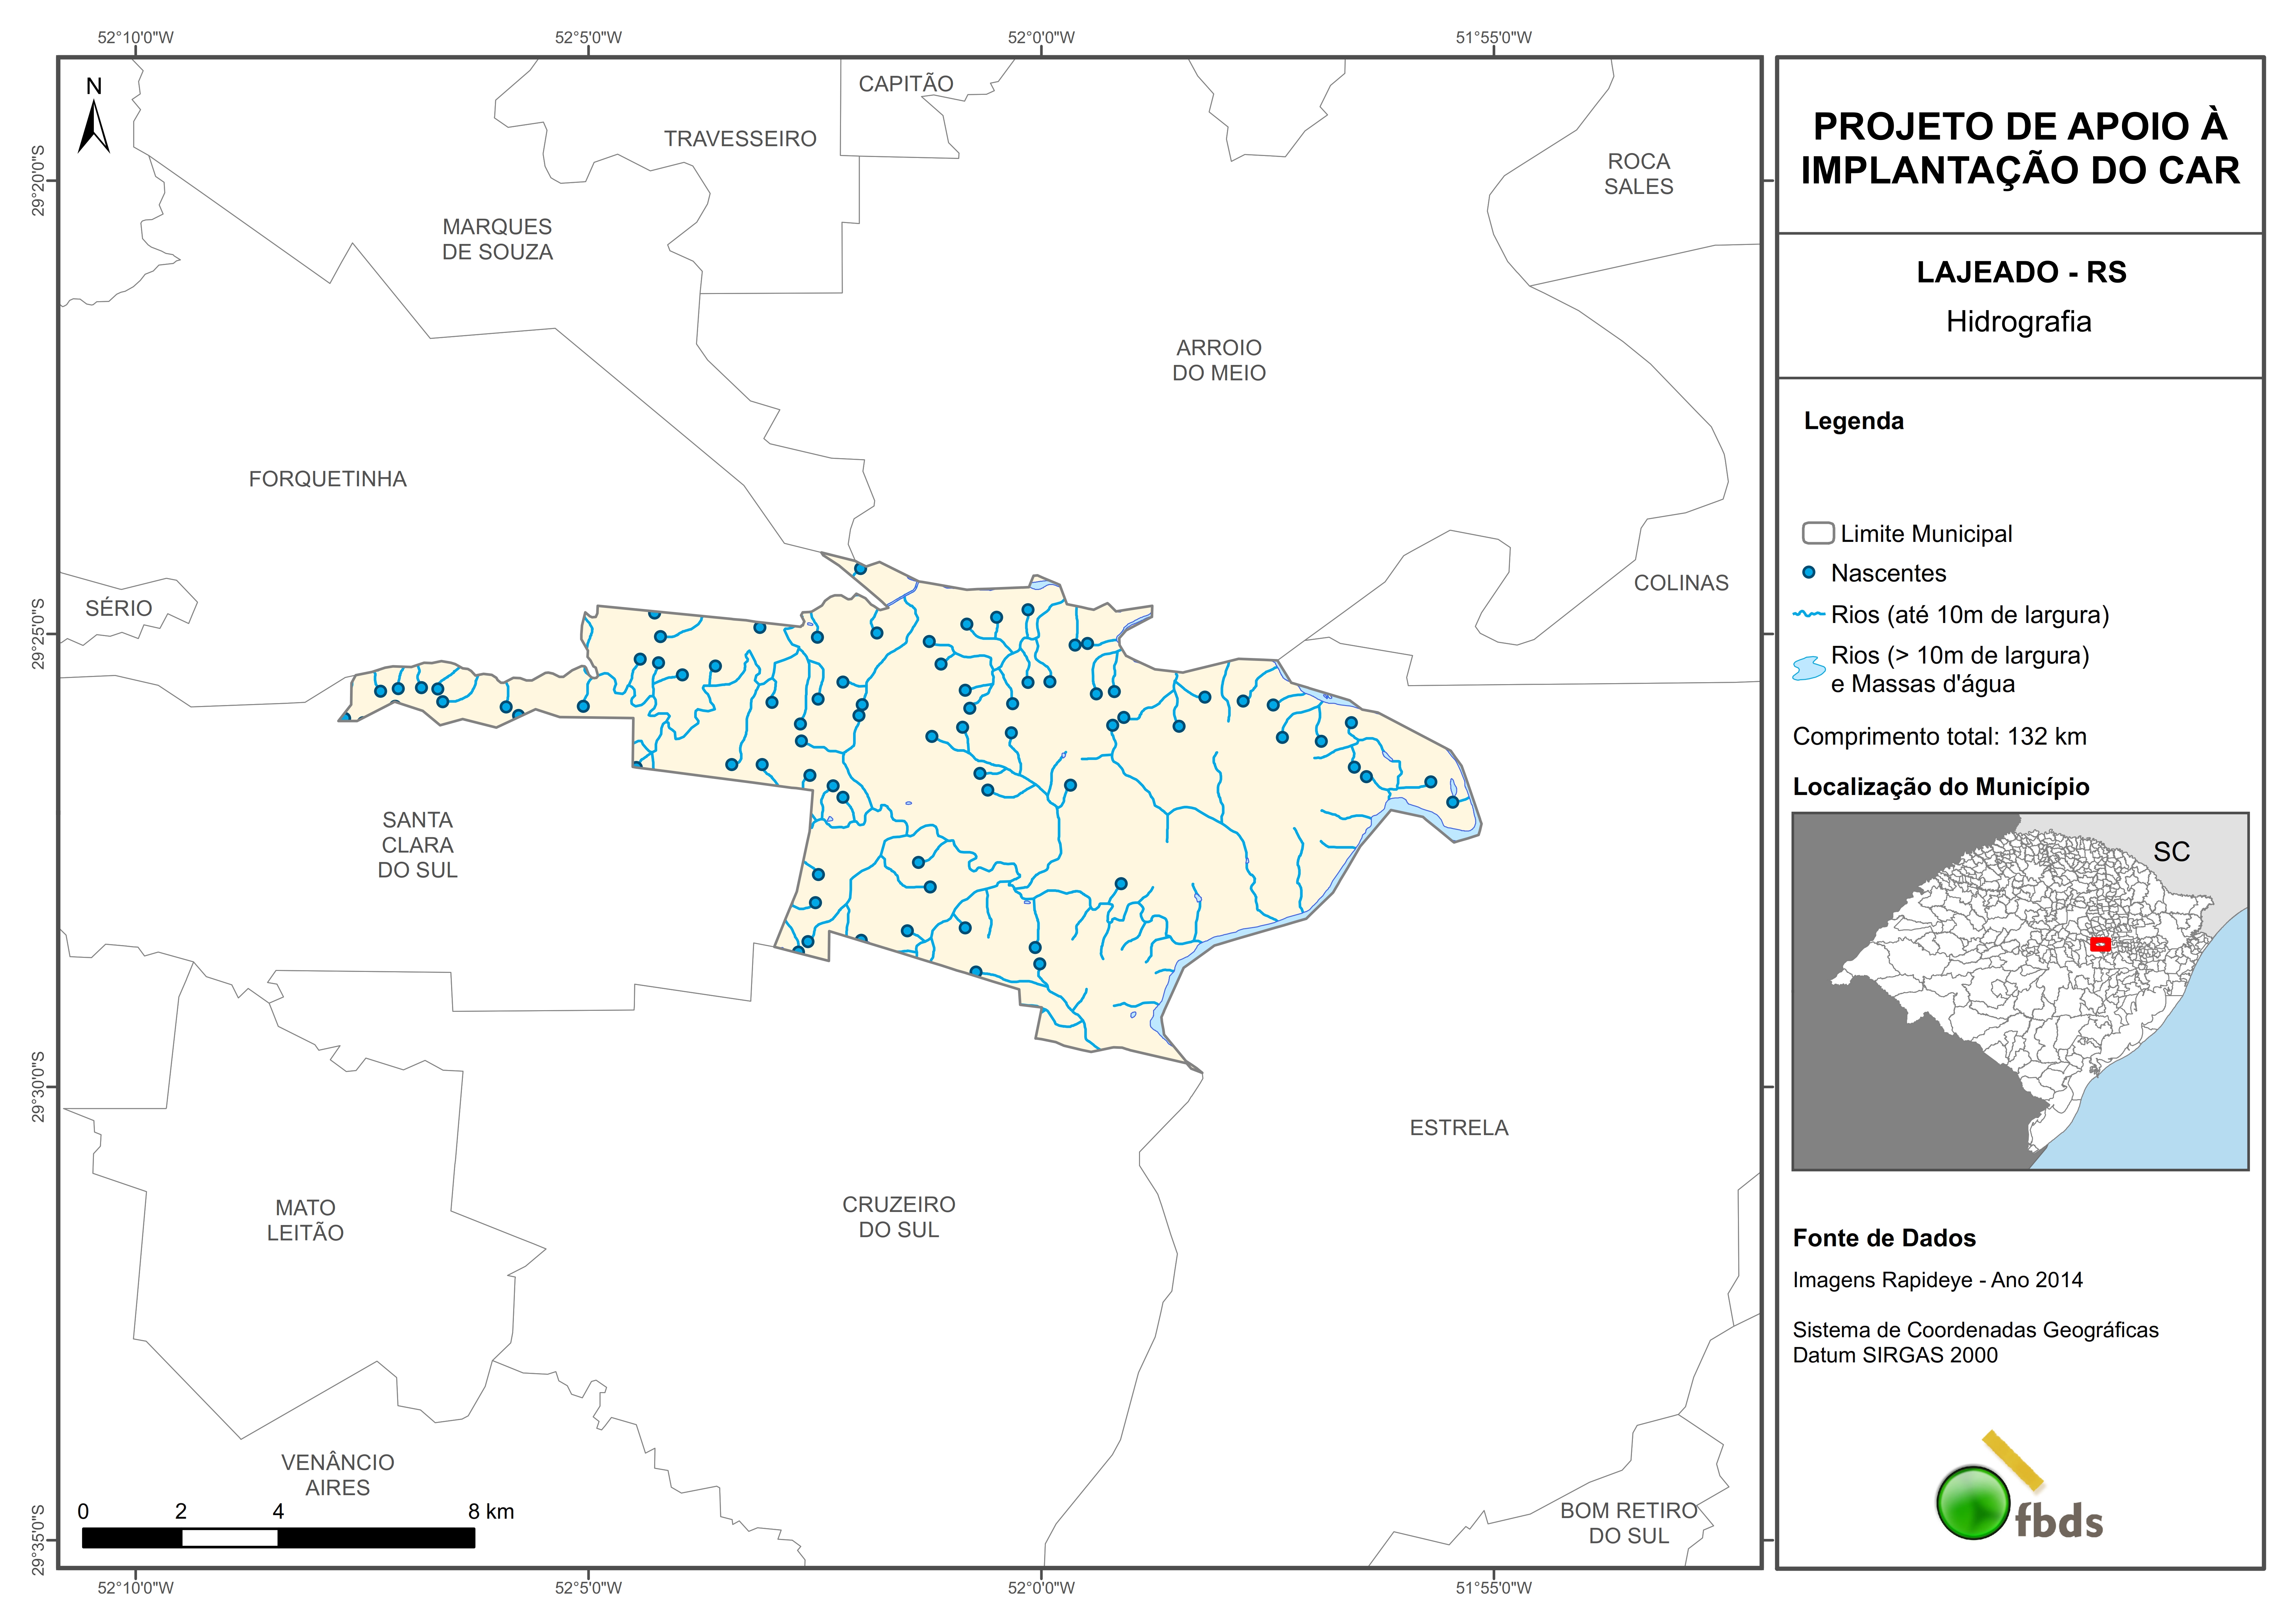Click the top 52°5'0"W coordinate label

pyautogui.click(x=588, y=38)
